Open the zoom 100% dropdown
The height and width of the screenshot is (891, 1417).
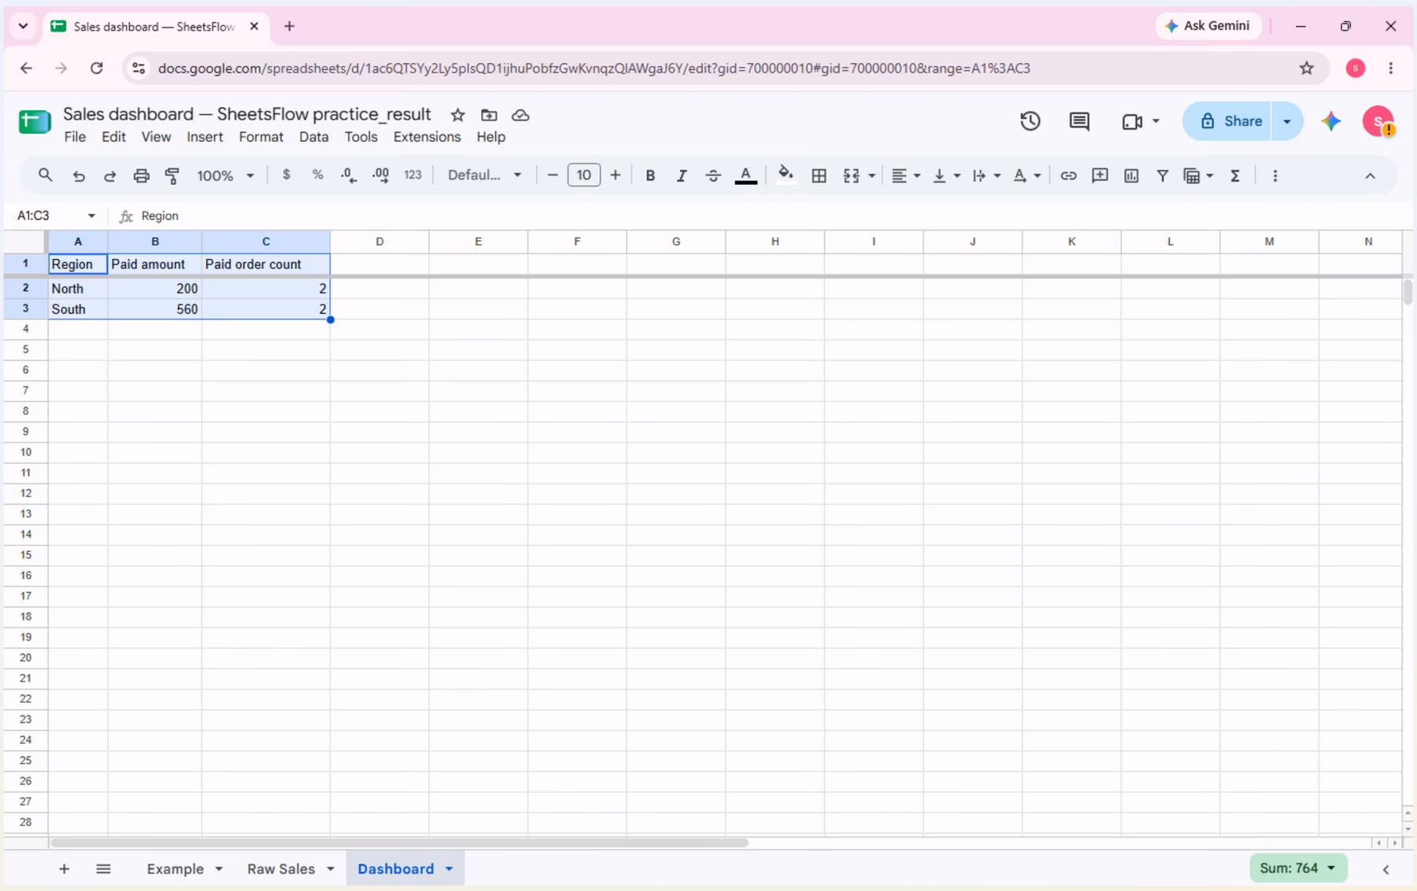tap(225, 176)
